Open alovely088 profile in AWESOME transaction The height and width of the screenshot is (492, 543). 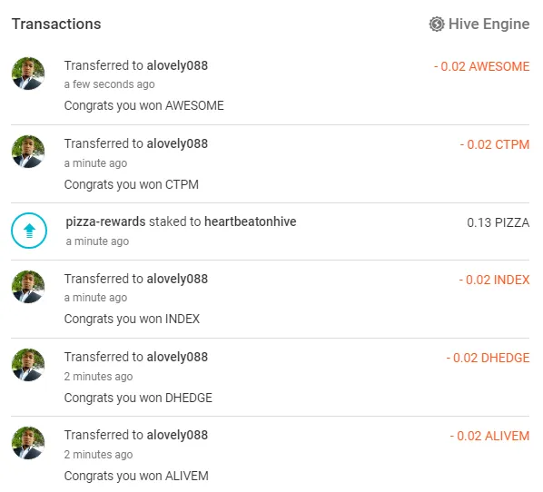(177, 65)
